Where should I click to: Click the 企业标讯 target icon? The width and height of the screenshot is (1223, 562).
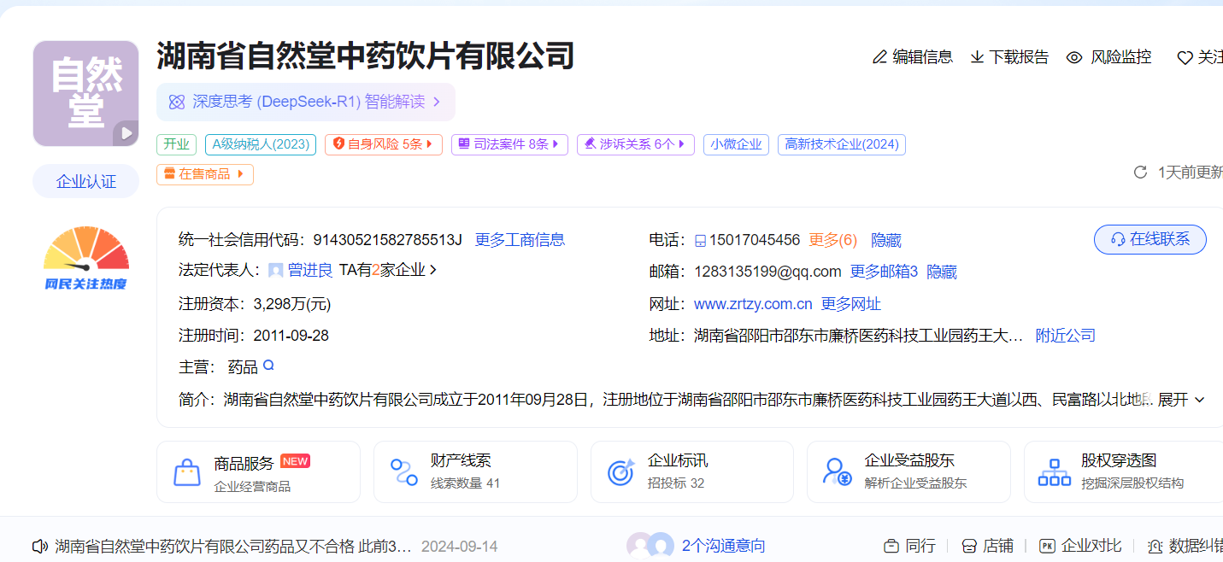click(621, 472)
